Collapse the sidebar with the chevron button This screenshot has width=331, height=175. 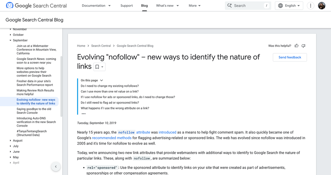tap(56, 166)
